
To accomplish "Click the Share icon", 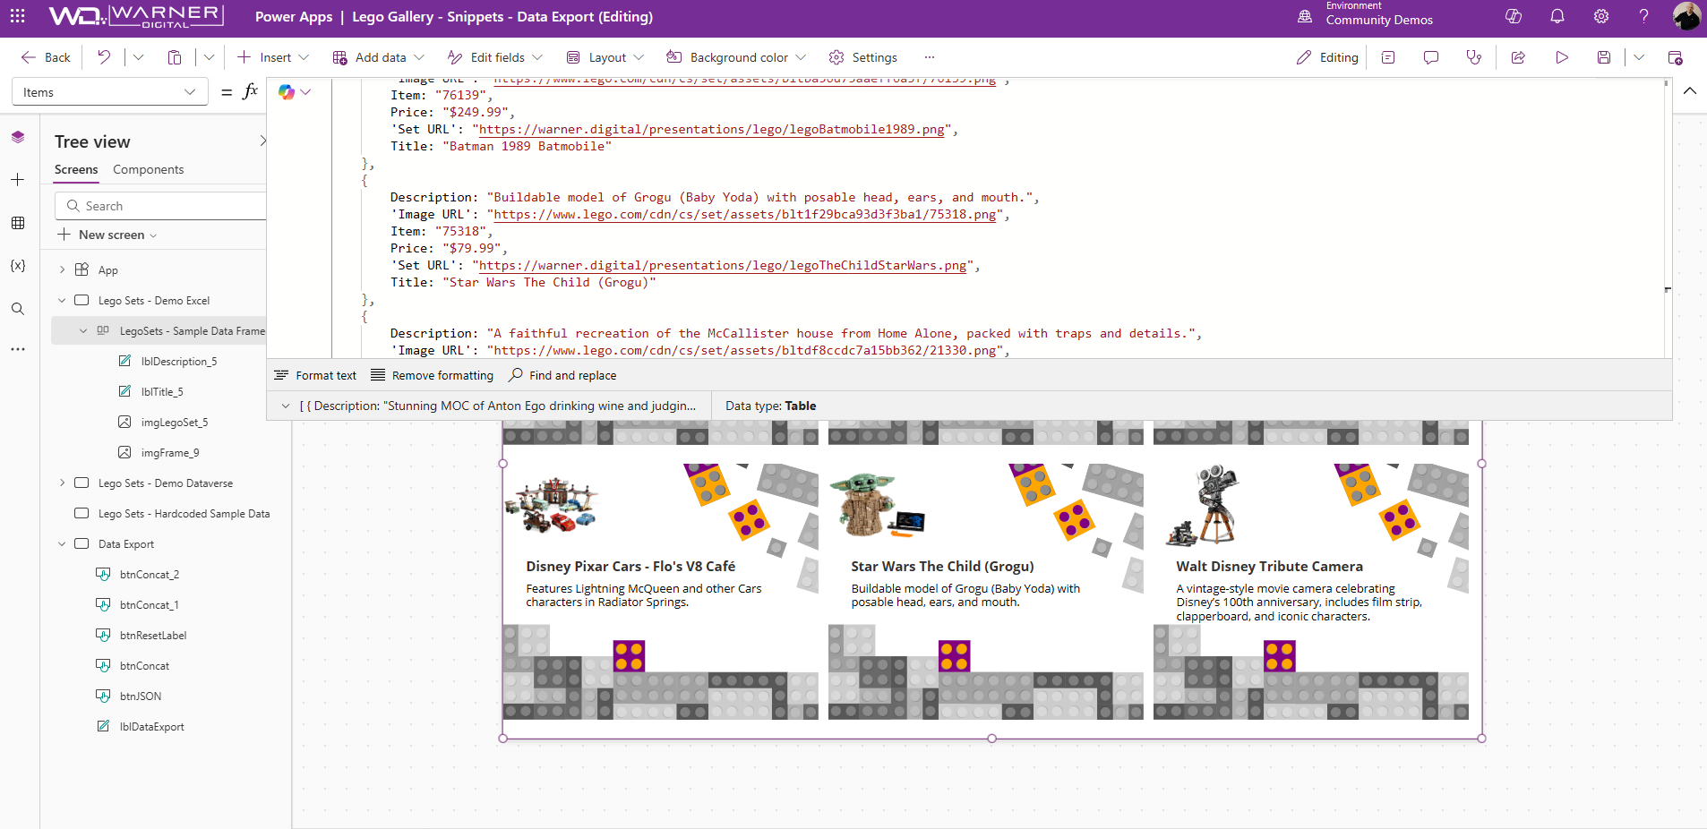I will [x=1518, y=57].
